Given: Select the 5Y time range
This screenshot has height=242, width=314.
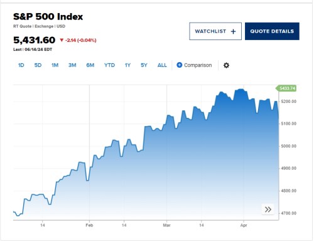Looking at the screenshot, I should (144, 65).
